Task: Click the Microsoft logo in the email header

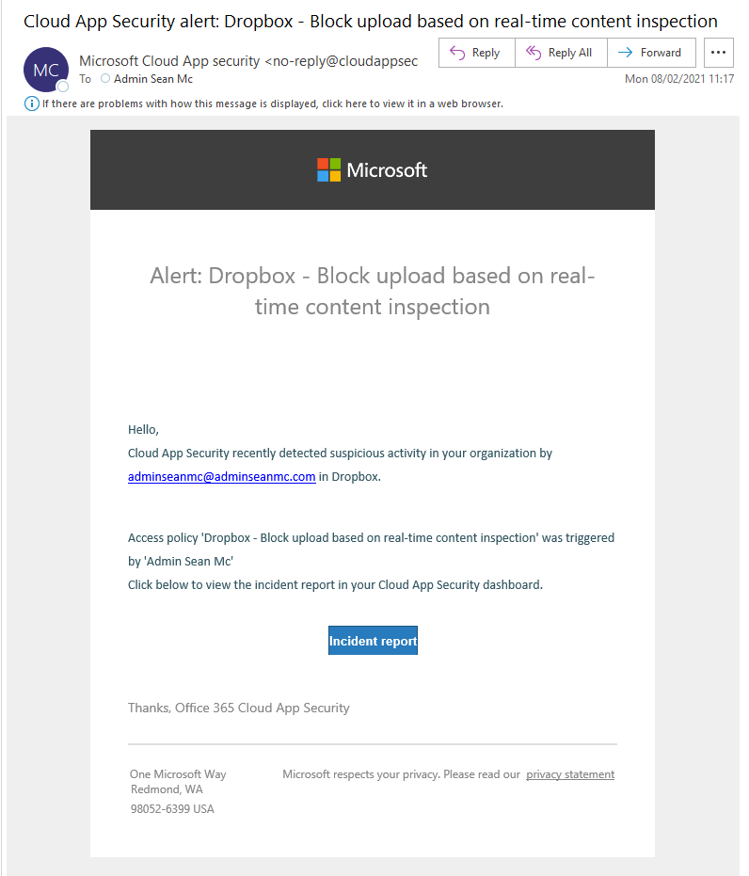Action: [373, 170]
